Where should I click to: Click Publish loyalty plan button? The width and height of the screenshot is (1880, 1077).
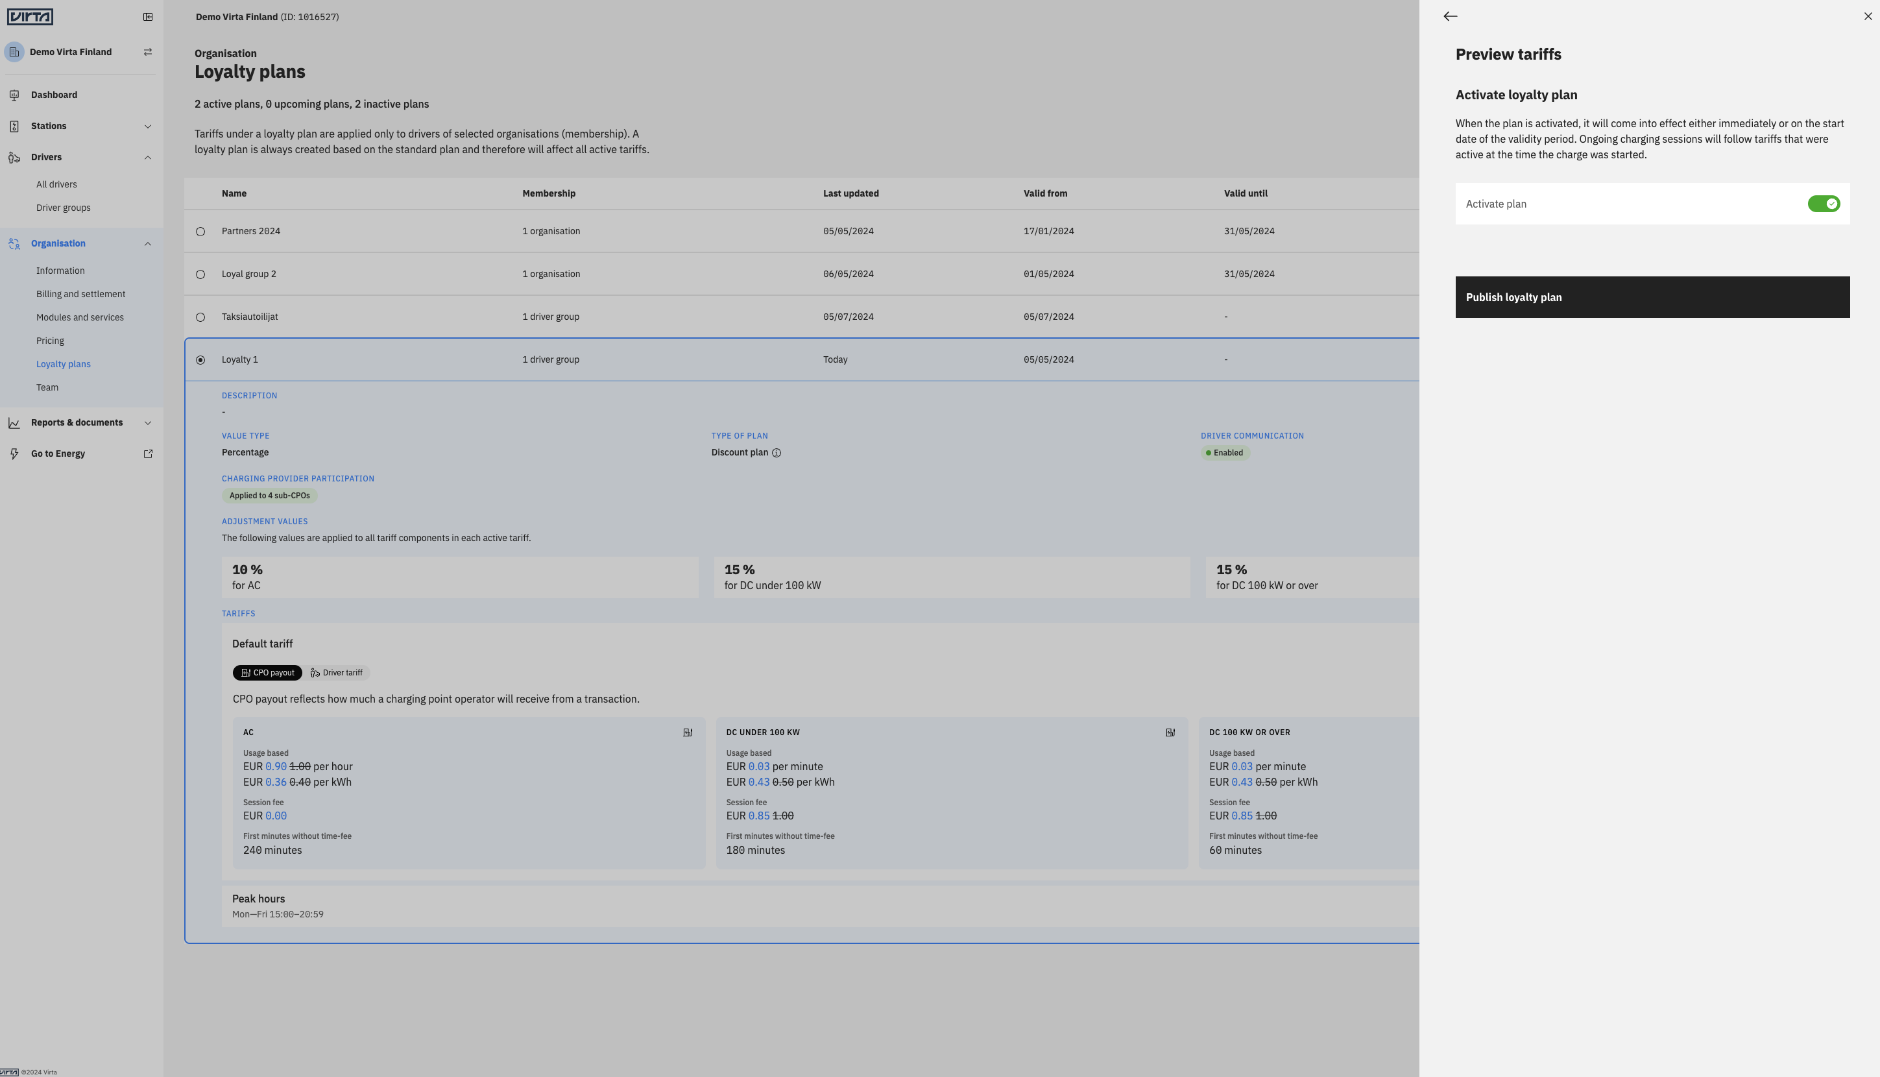click(1652, 297)
